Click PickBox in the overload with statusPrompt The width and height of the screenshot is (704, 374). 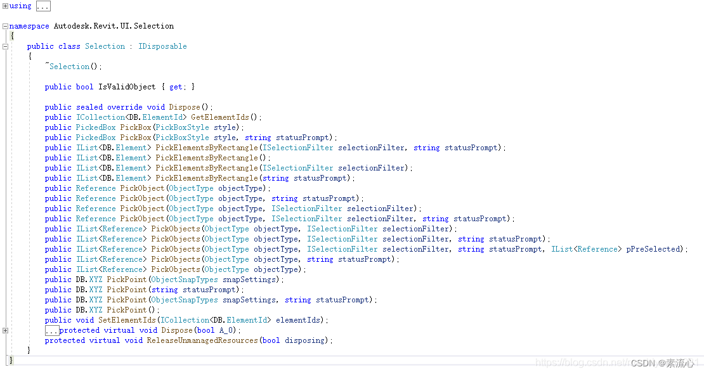click(x=136, y=138)
